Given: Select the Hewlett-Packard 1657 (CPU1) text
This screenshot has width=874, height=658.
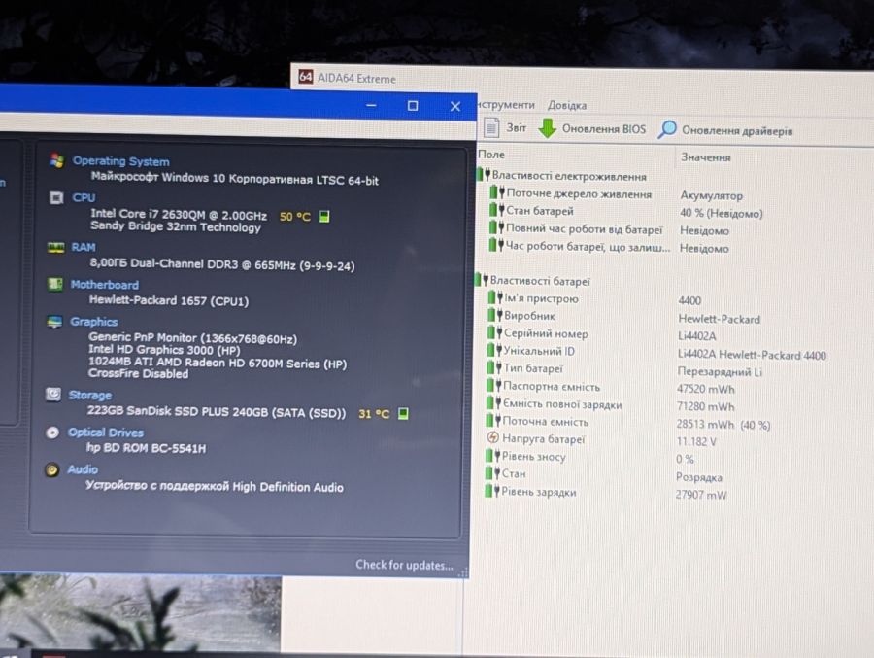Looking at the screenshot, I should pyautogui.click(x=169, y=301).
